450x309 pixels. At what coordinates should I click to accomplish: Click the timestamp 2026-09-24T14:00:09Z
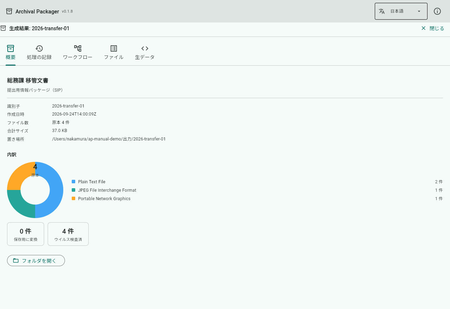coord(74,114)
